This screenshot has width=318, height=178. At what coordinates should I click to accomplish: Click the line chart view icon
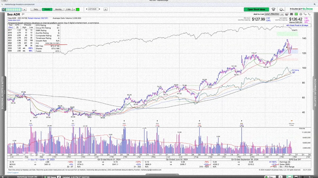(288, 14)
